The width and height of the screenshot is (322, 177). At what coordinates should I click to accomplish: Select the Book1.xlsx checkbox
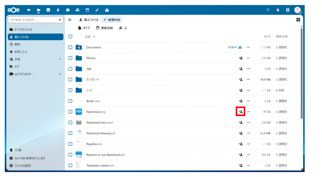coord(70,101)
